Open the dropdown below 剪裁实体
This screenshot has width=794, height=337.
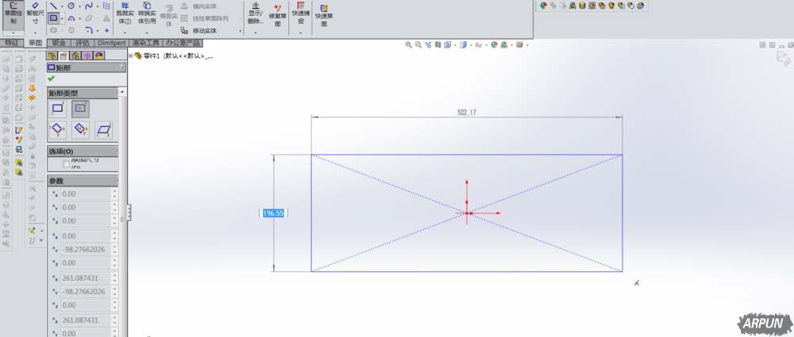(x=124, y=33)
